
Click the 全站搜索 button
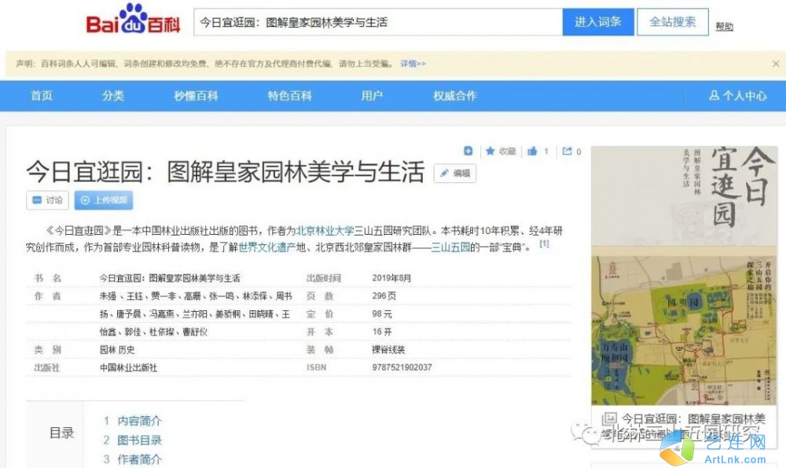tap(673, 22)
